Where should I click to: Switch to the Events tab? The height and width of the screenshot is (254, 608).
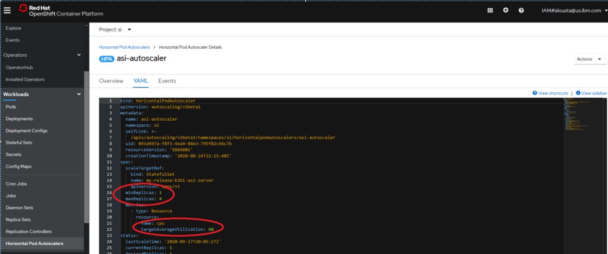point(167,81)
